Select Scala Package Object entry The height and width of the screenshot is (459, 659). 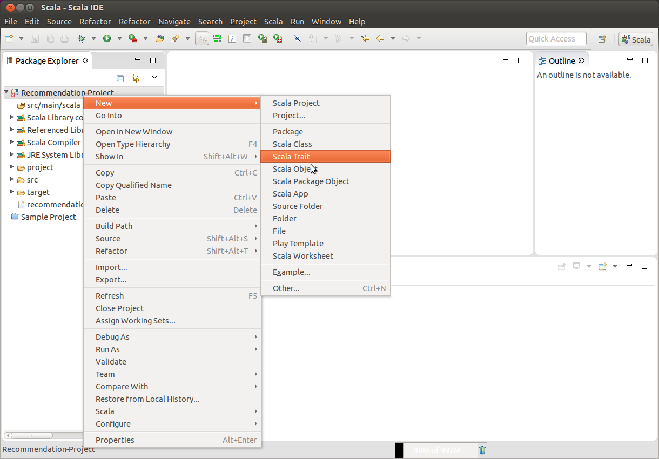click(x=325, y=181)
